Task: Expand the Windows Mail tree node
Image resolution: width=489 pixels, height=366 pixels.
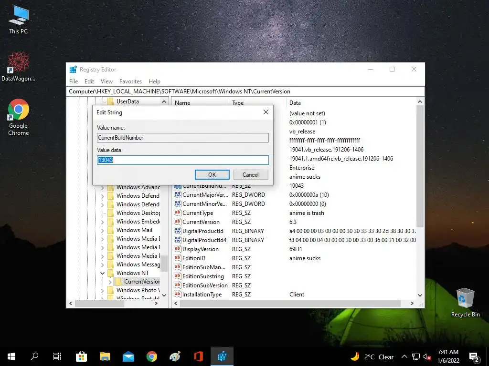Action: point(102,230)
